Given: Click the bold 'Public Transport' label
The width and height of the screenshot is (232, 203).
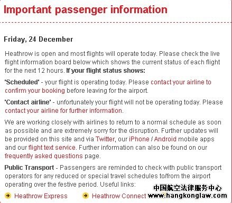Looking at the screenshot, I should pos(29,168).
